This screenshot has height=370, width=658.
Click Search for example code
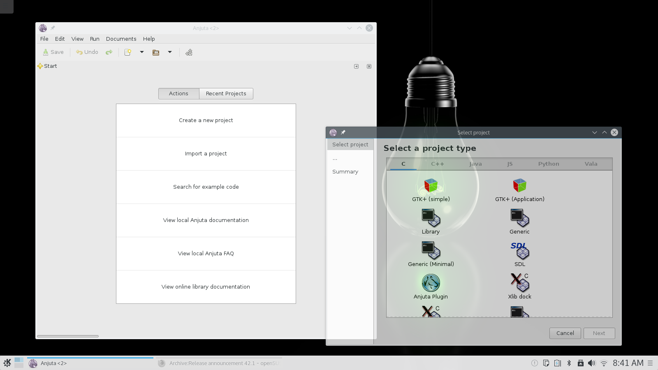[206, 187]
